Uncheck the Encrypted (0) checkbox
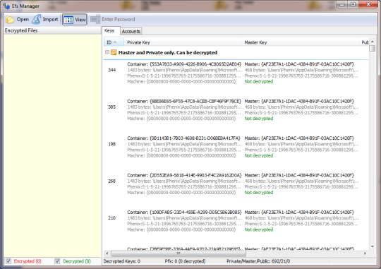The image size is (381, 269). pos(8,261)
